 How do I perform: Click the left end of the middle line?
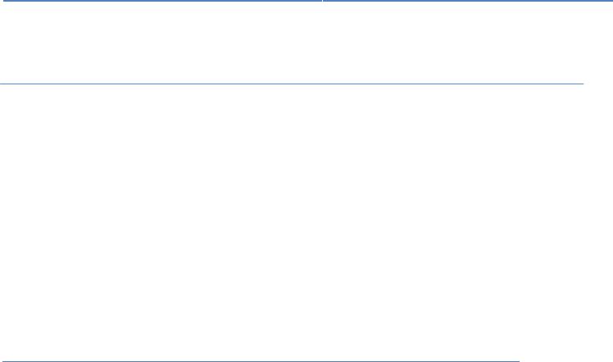click(1, 84)
